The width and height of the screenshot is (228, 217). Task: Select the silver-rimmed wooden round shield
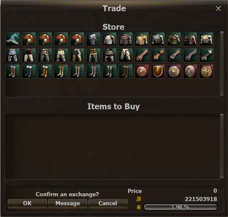click(x=174, y=71)
